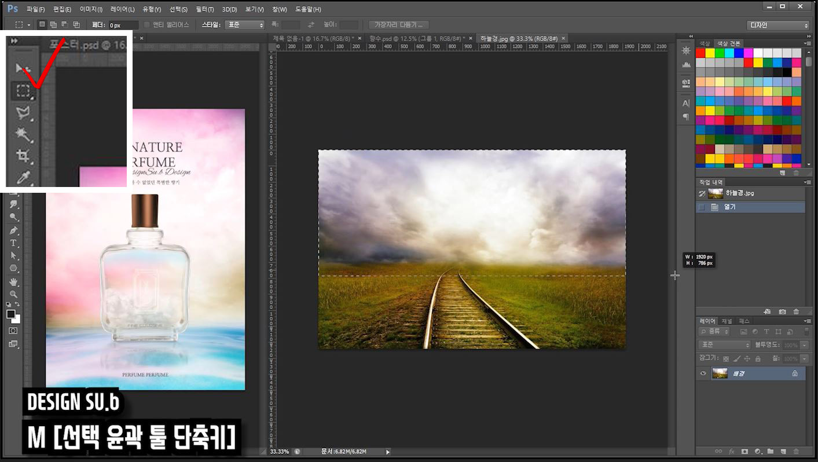Screen dimensions: 818x462
Task: Pick the red swatch in the swatches panel
Action: [x=700, y=53]
